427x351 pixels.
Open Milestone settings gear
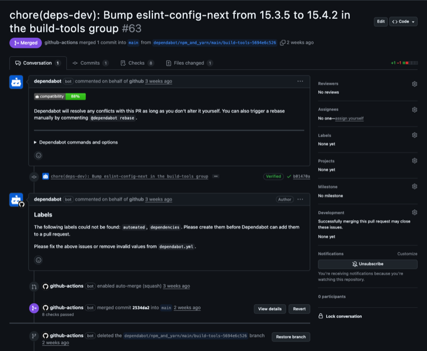point(414,187)
